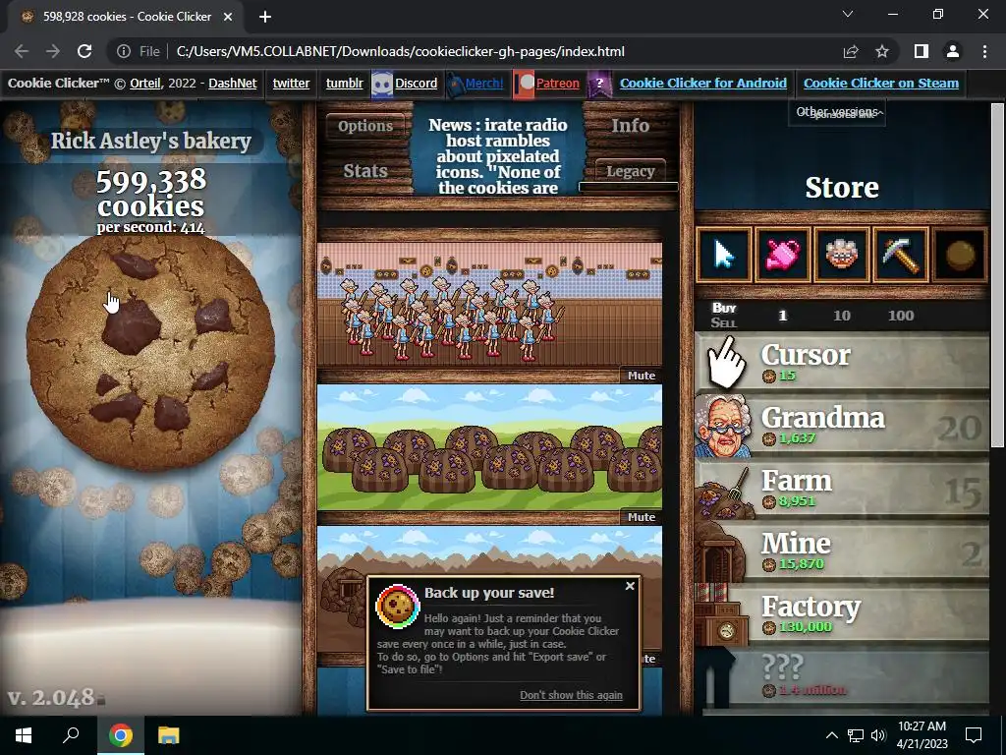Share this page icon
This screenshot has height=755, width=1006.
coord(851,51)
